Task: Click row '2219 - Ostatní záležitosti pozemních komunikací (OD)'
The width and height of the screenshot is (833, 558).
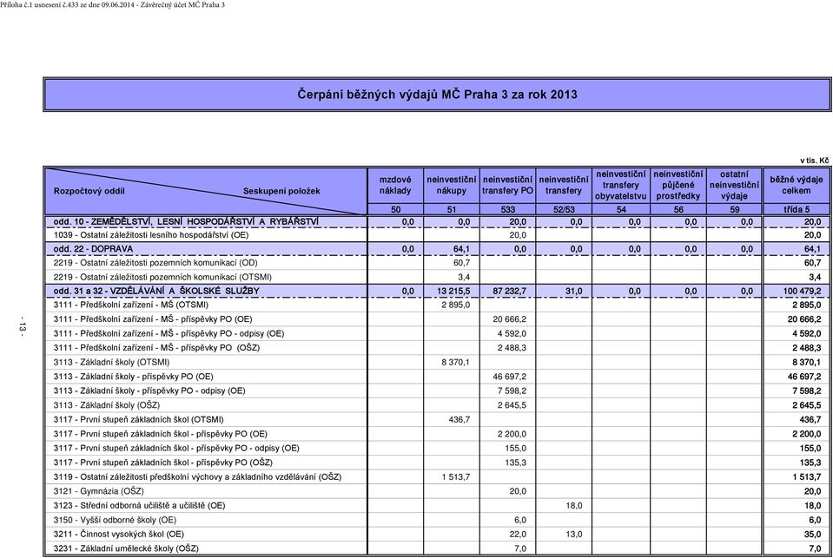Action: click(437, 263)
